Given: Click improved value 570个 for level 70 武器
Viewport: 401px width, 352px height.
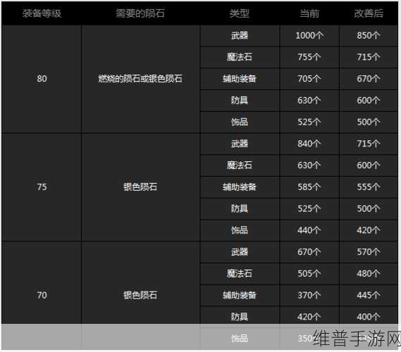Looking at the screenshot, I should point(369,252).
